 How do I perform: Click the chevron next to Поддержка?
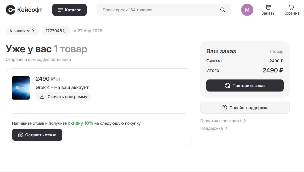click(x=226, y=128)
